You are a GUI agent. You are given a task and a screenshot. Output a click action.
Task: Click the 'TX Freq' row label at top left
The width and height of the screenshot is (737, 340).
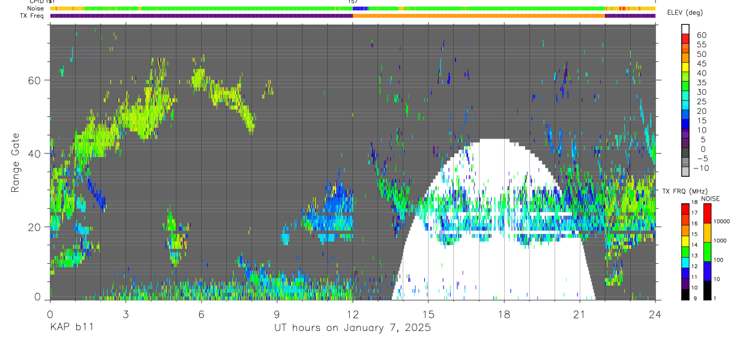click(x=32, y=16)
